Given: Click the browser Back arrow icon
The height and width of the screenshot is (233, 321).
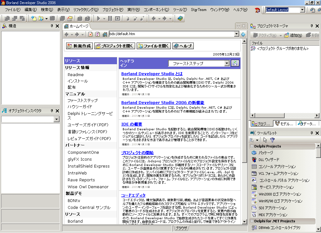Looking at the screenshot, I should click(x=66, y=34).
